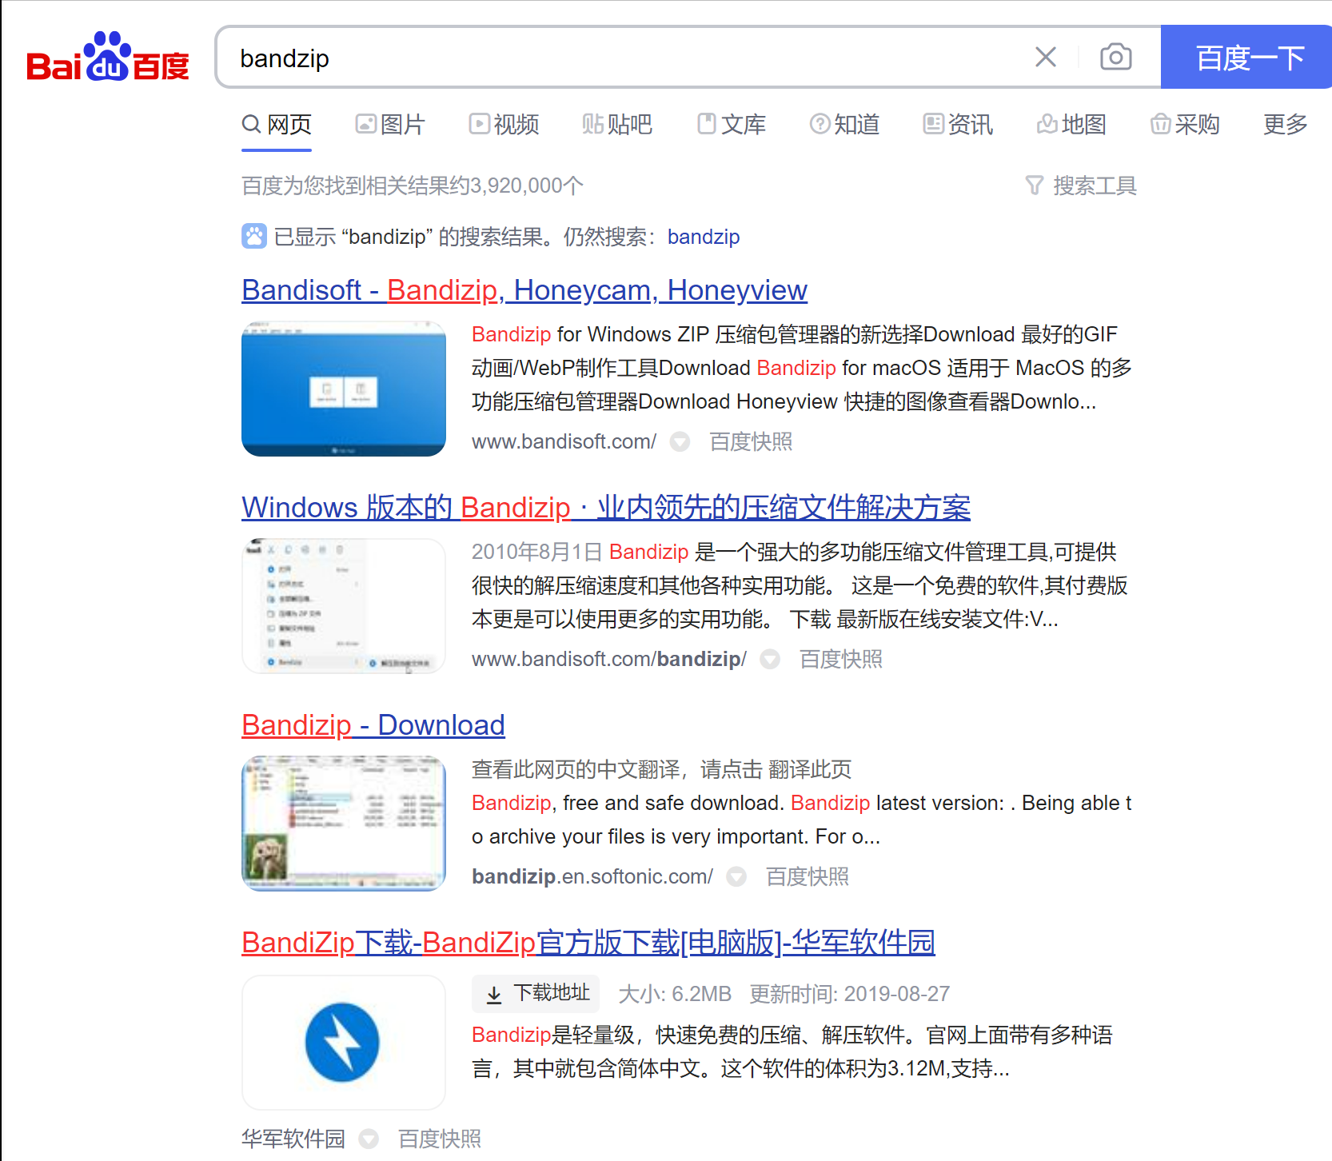Click the camera icon for image search
This screenshot has width=1332, height=1161.
tap(1115, 57)
